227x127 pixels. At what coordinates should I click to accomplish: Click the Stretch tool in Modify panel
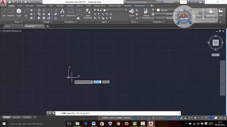coord(39,18)
